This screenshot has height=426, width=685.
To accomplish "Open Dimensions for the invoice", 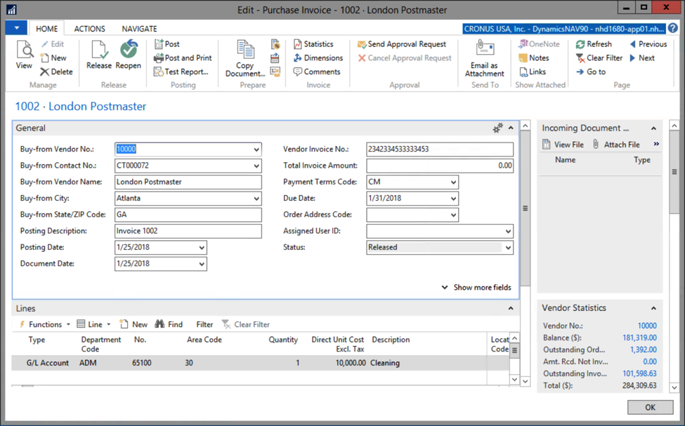I will point(318,58).
